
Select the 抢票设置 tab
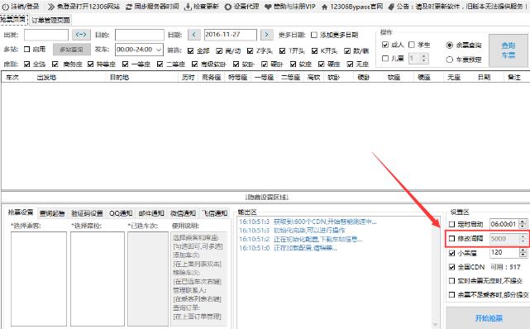pyautogui.click(x=21, y=212)
